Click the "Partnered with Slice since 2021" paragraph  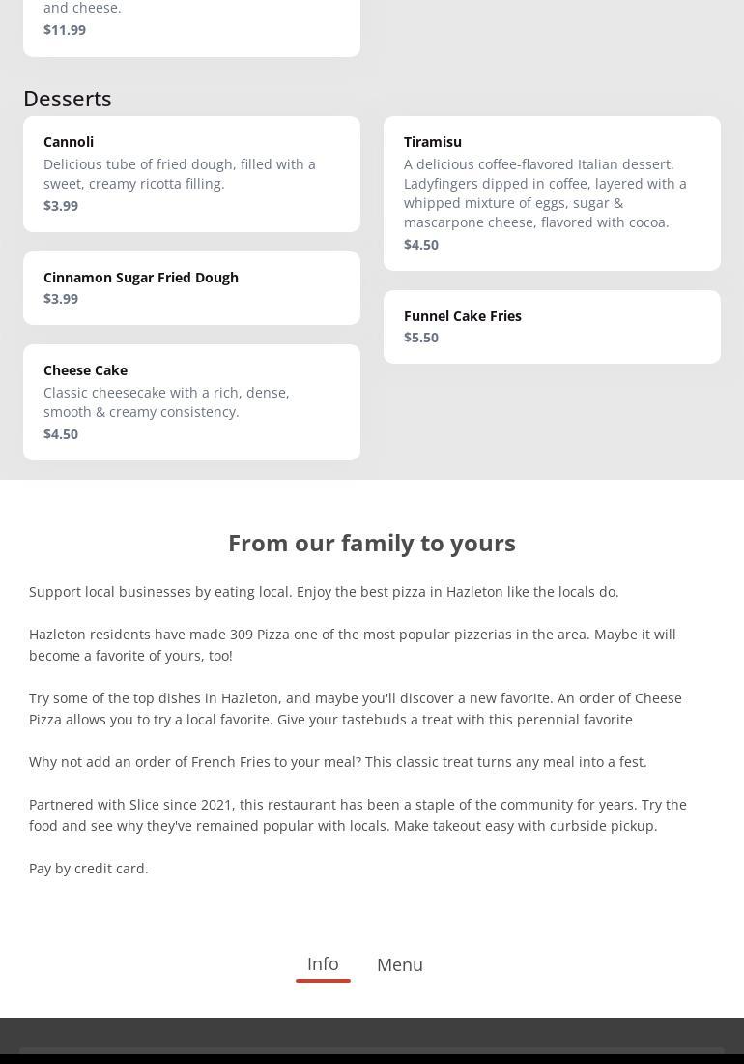click(358, 815)
